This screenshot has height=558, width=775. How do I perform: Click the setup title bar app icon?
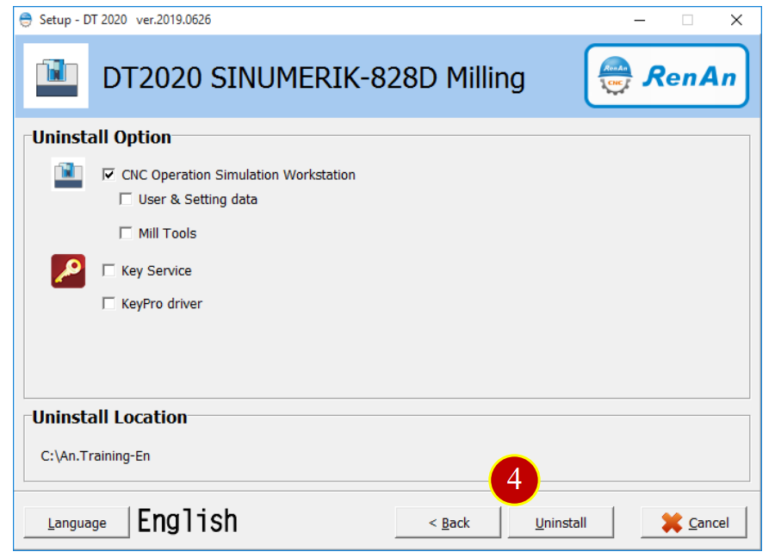(26, 20)
